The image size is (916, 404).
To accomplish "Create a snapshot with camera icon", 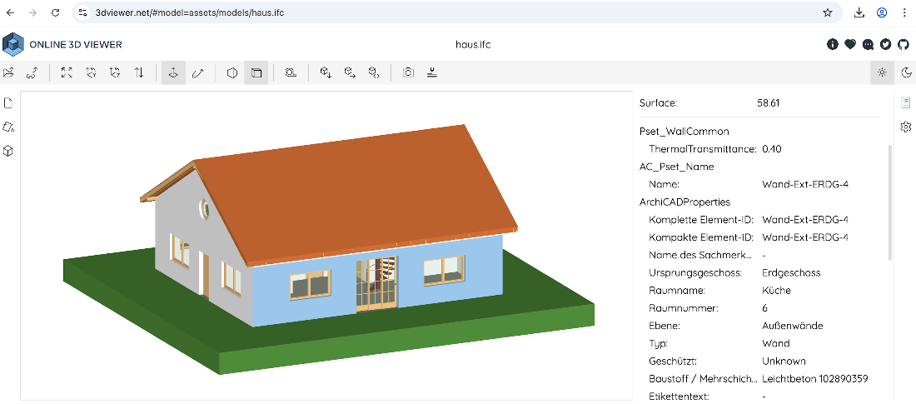I will click(408, 72).
